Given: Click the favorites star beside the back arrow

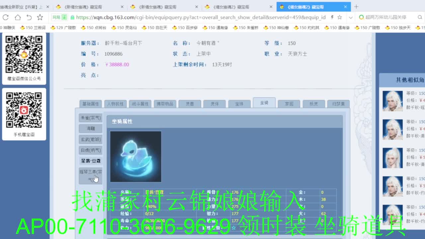Looking at the screenshot, I should point(40,17).
